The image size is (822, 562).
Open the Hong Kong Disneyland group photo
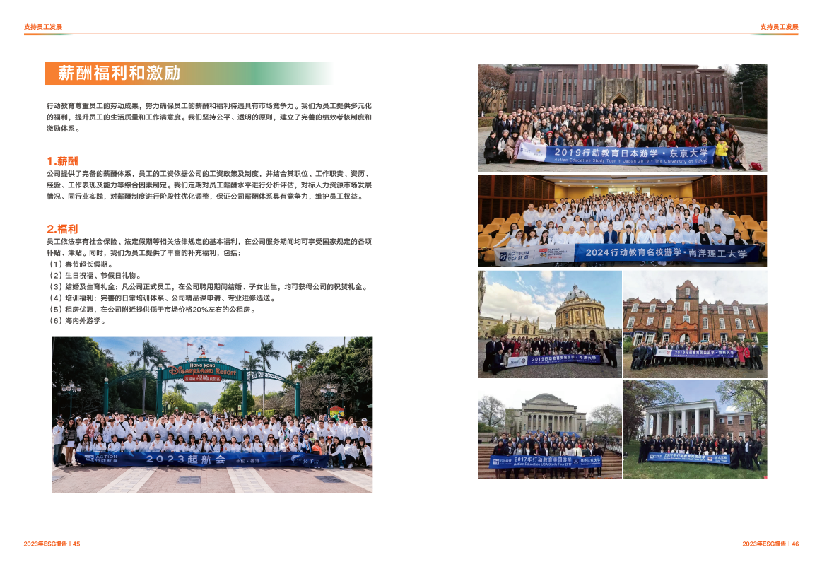[x=212, y=414]
